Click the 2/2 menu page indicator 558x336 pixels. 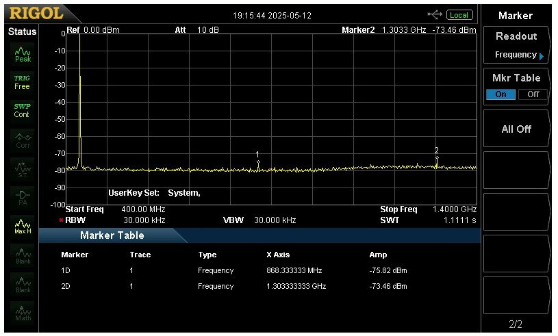516,324
